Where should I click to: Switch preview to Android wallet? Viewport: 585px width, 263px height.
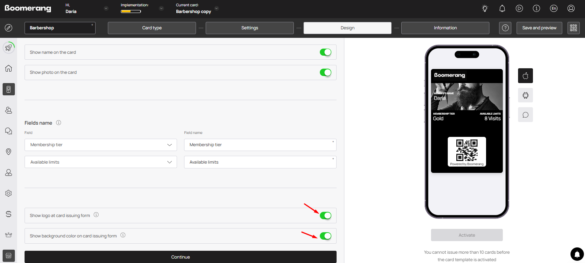point(525,95)
